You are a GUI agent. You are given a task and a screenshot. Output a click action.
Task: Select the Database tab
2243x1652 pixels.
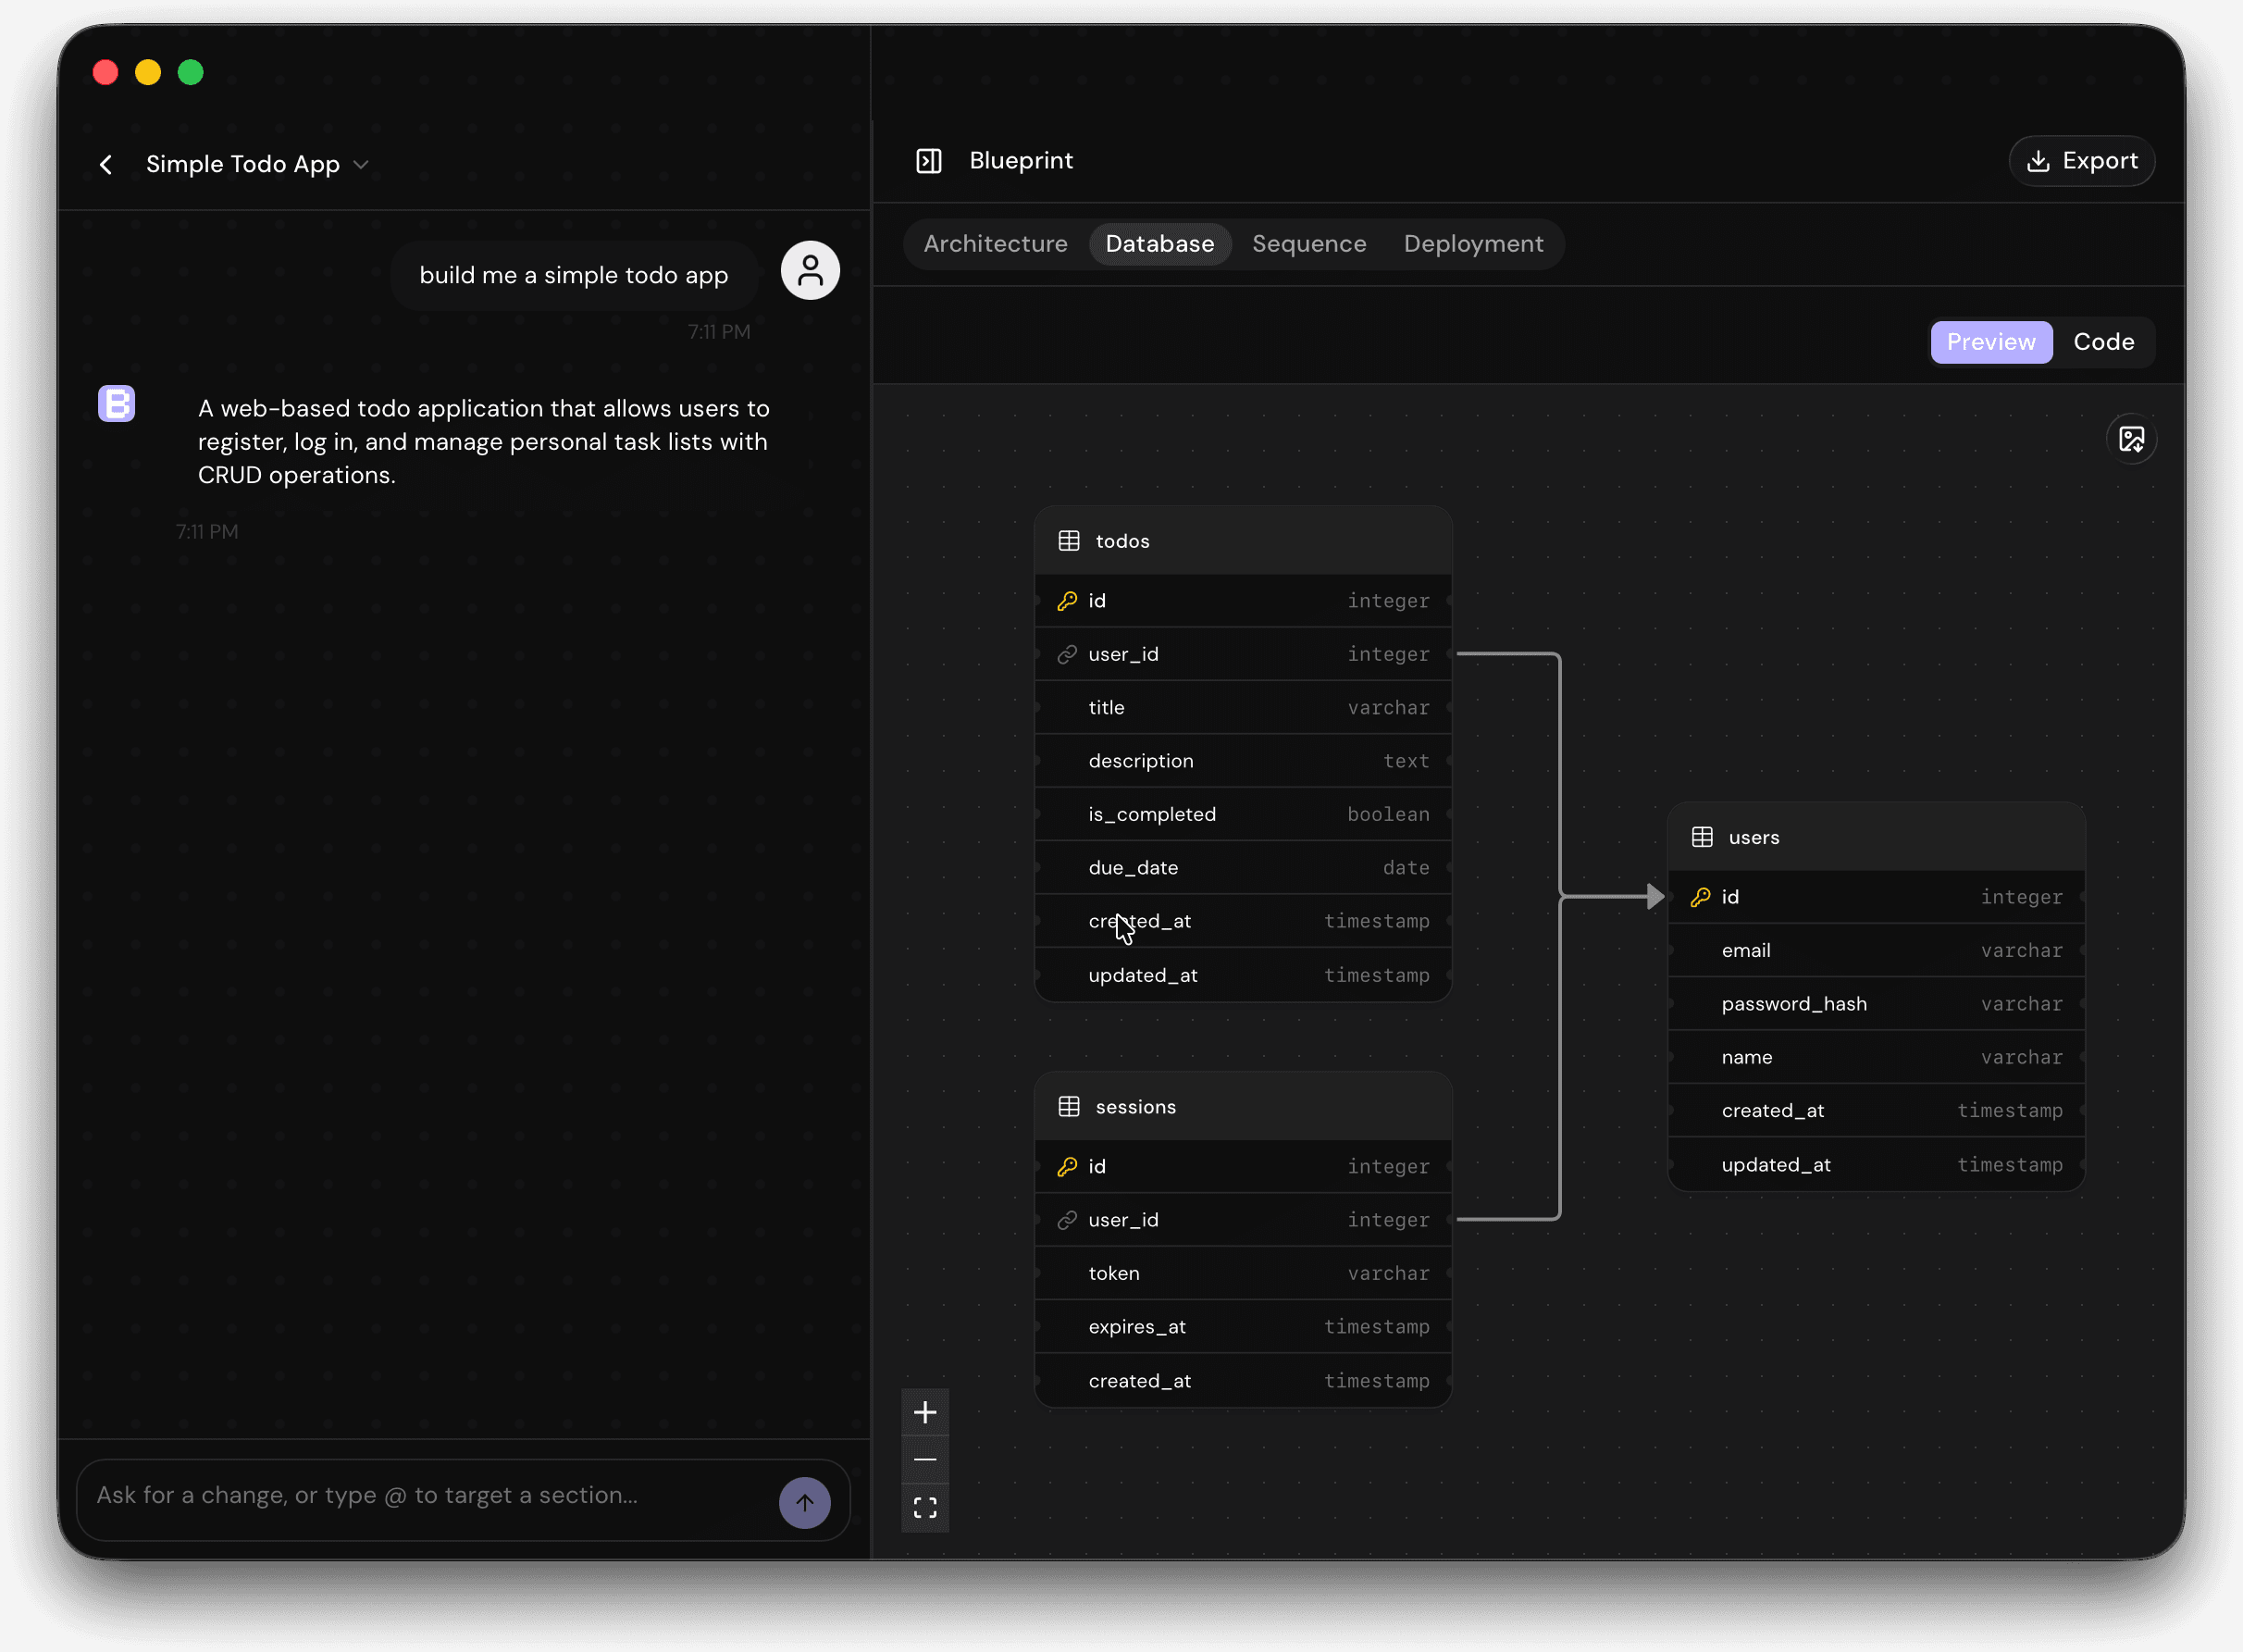point(1159,244)
